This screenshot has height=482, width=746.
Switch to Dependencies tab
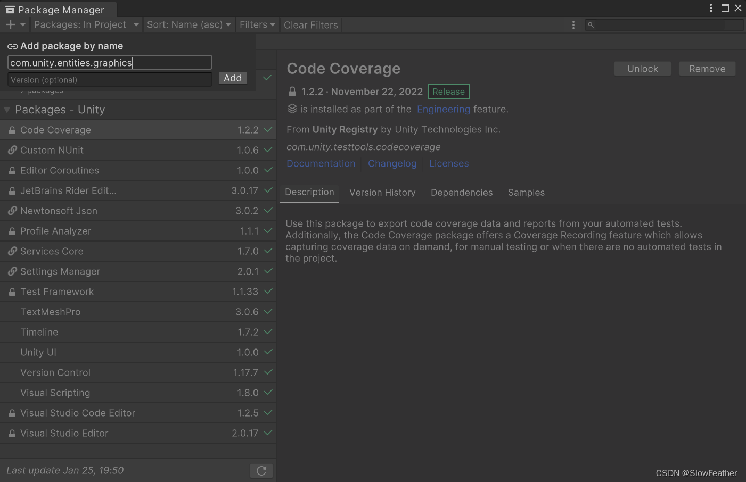pyautogui.click(x=462, y=193)
